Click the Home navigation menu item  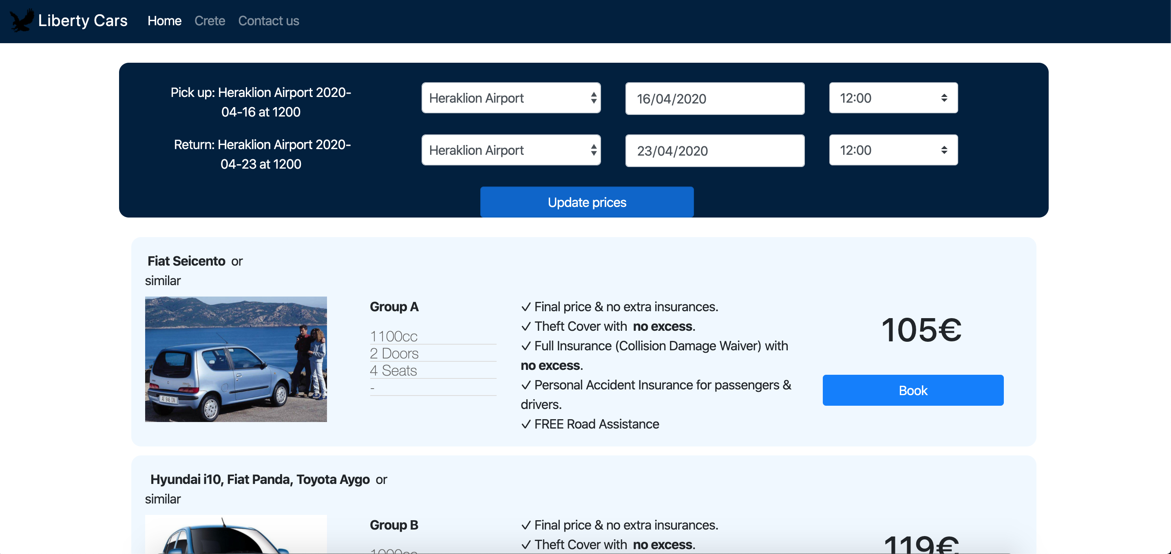(164, 20)
